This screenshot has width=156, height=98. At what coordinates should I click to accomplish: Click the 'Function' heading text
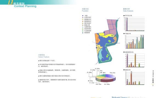click(85, 11)
